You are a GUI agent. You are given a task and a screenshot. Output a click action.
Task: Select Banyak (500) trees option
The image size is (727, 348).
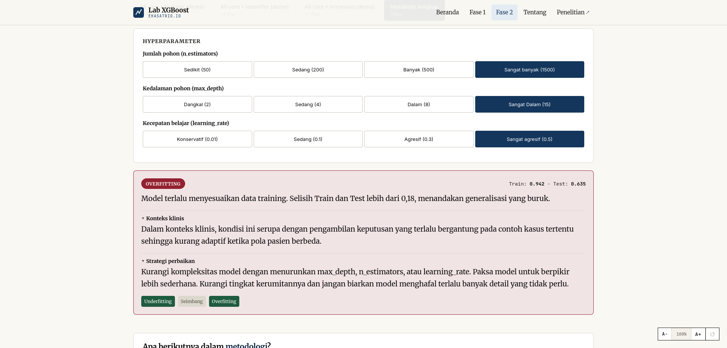[x=419, y=70]
